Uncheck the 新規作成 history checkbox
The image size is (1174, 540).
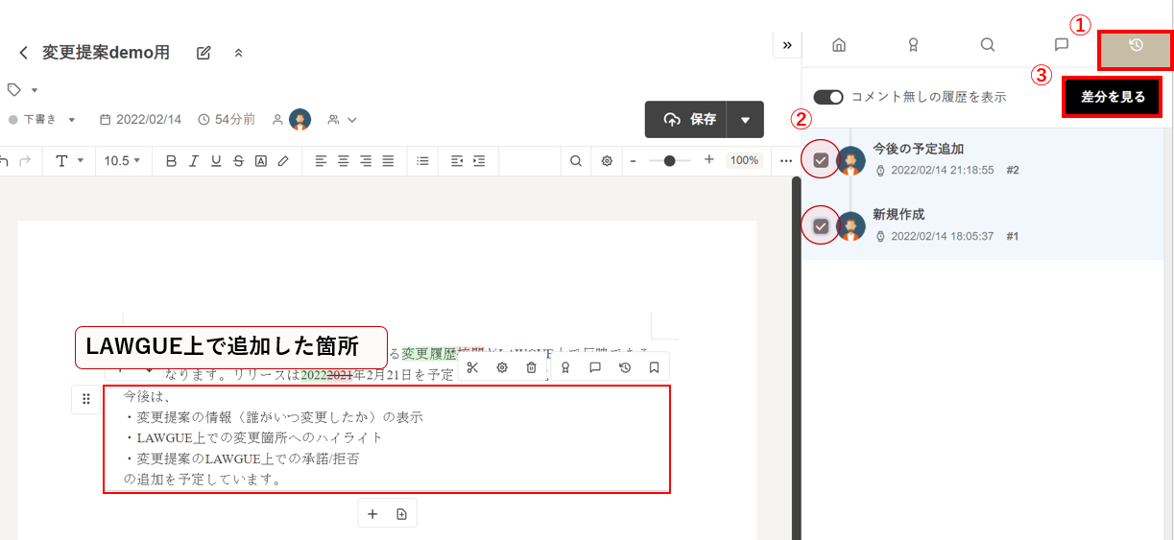pos(821,226)
